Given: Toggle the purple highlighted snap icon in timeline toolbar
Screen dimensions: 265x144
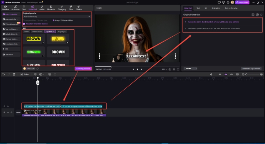Looking at the screenshot, I should [226, 74].
